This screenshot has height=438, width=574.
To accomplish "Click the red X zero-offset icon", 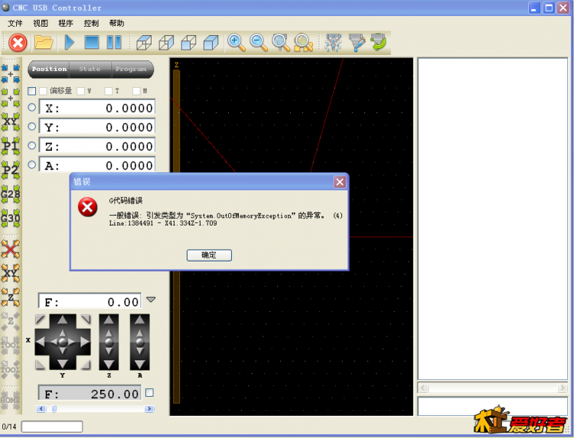I will click(10, 249).
